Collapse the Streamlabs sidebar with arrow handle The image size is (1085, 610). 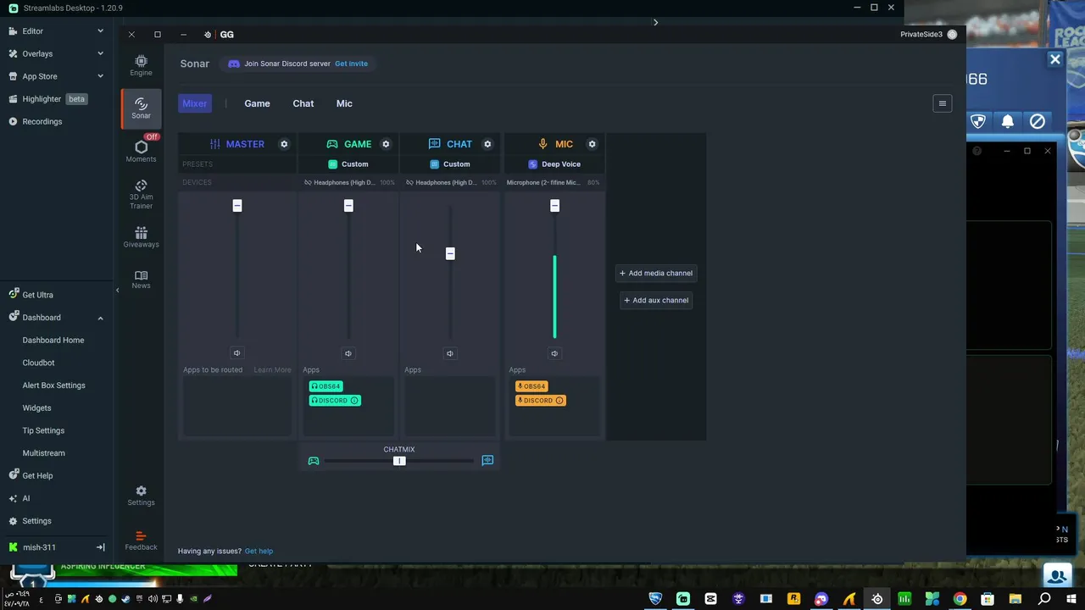point(117,291)
